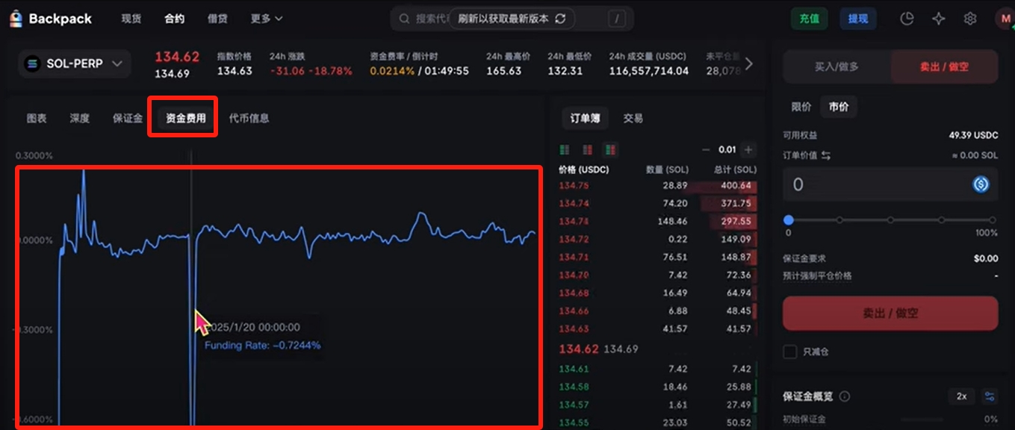1015x430 pixels.
Task: Switch to 资金费用 funding tab
Action: (x=186, y=118)
